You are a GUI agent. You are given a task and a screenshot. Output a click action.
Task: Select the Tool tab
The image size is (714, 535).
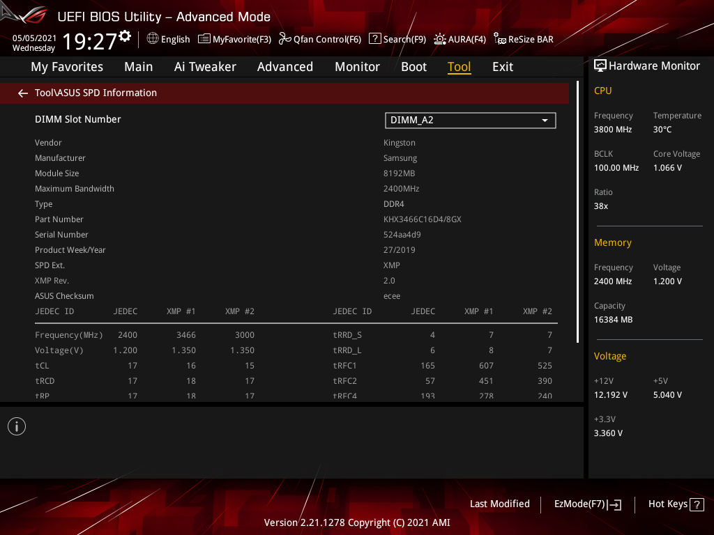point(459,67)
